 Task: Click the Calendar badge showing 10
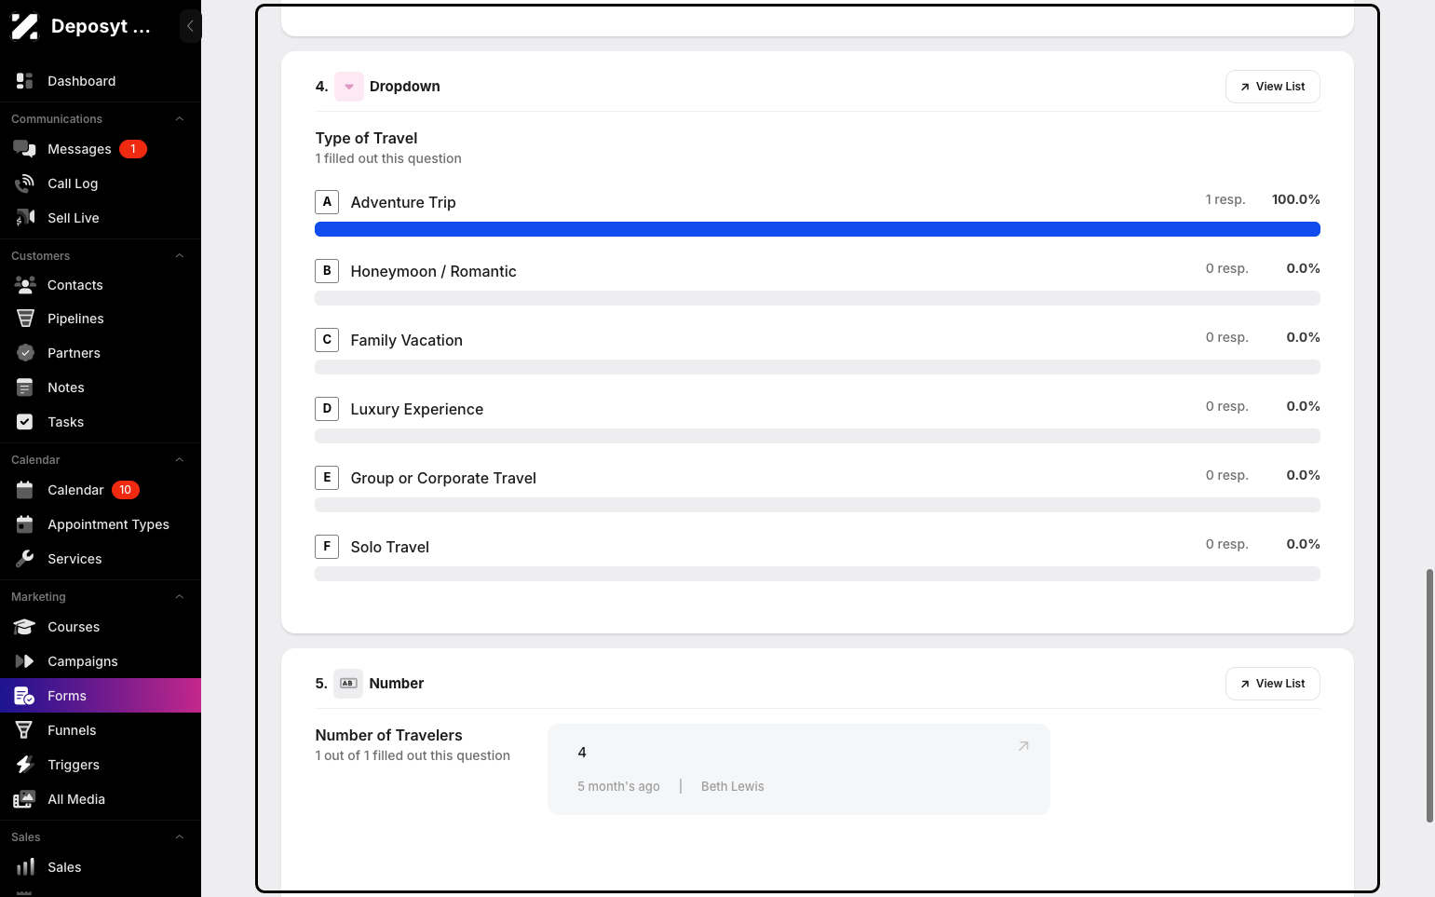tap(126, 490)
